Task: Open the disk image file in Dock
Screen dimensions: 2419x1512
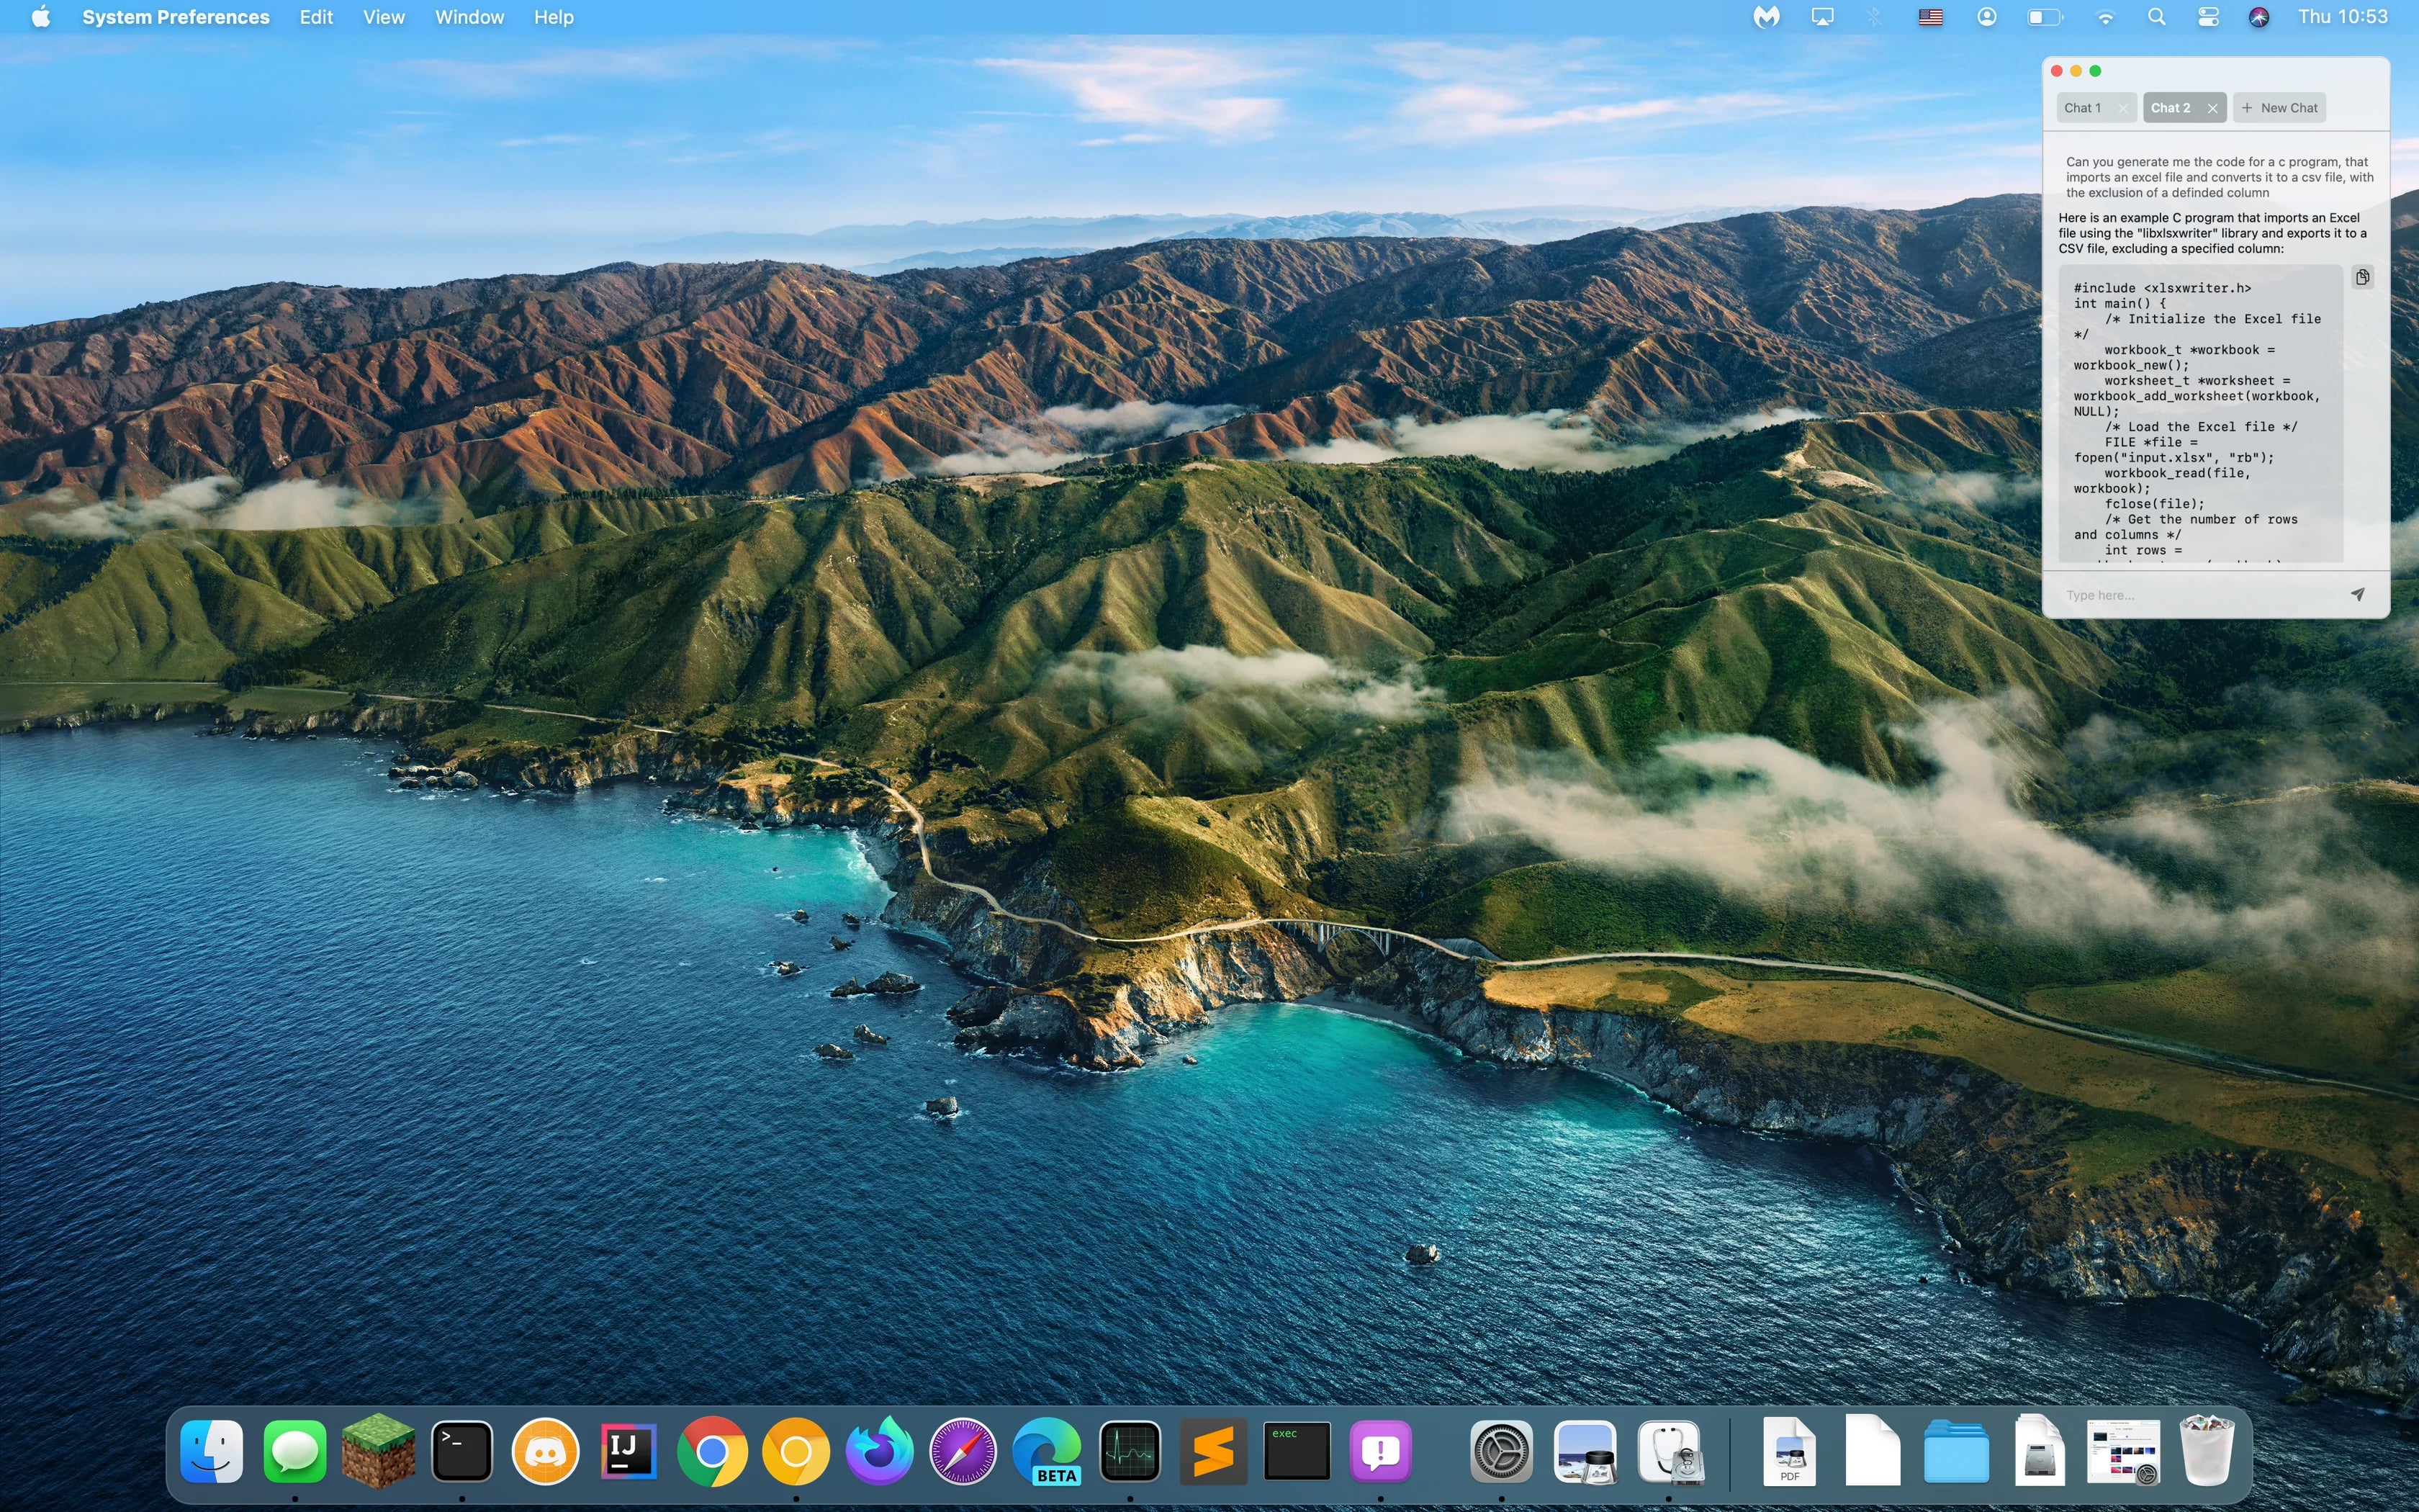Action: tap(2039, 1450)
